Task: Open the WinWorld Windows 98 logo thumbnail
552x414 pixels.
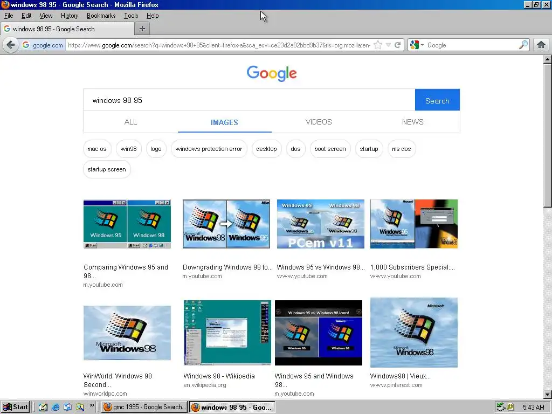Action: [x=127, y=333]
